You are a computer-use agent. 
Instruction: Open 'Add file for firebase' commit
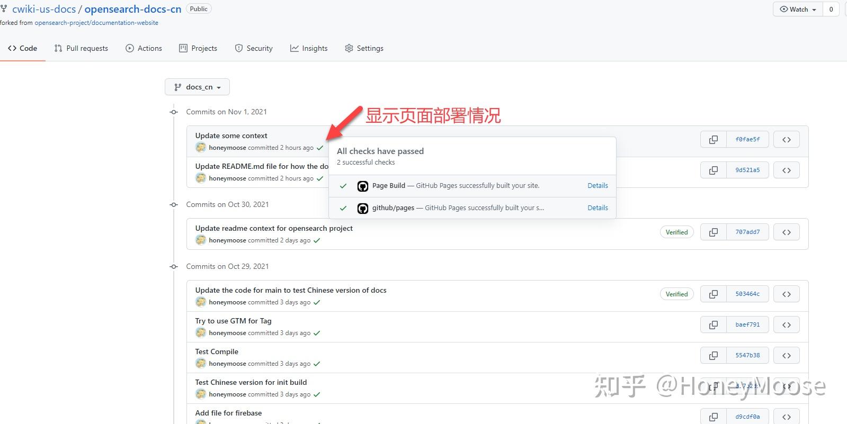(228, 413)
